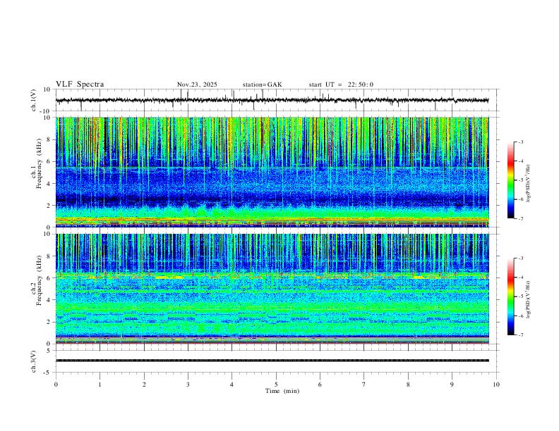
Task: Click the -3 tick on lower colorbar
Action: 520,258
